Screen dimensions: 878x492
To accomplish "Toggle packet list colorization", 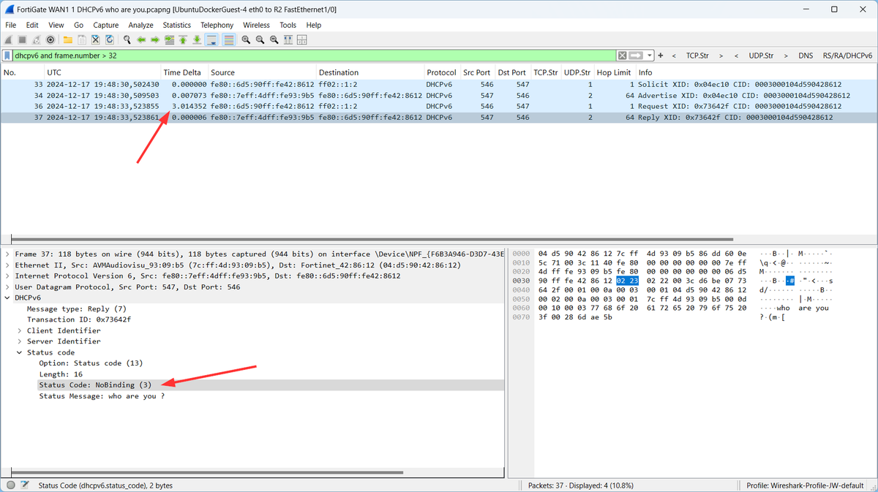I will [x=228, y=39].
